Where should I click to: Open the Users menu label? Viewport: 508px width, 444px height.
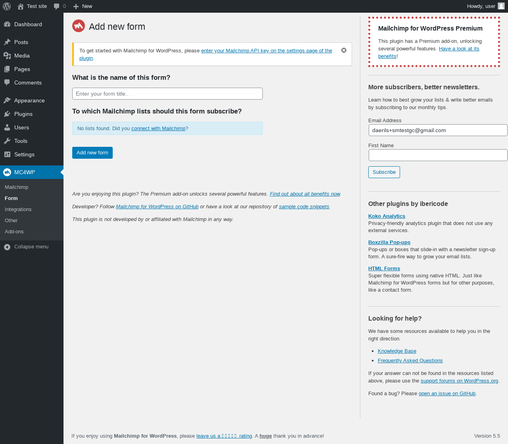[x=21, y=127]
